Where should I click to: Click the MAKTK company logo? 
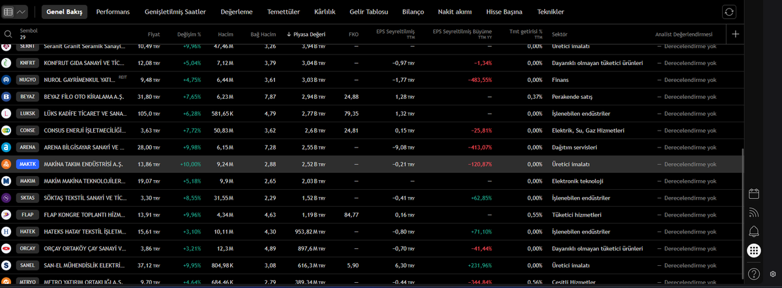[x=7, y=164]
